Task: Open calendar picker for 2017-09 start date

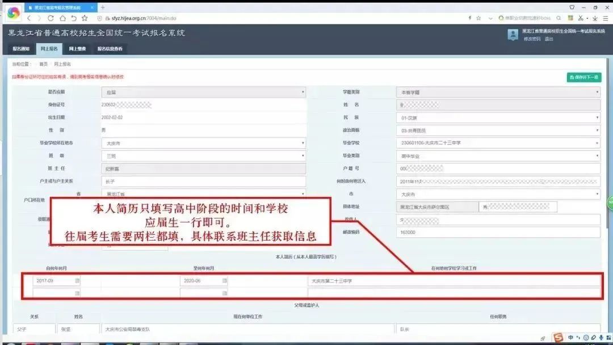Action: [78, 281]
